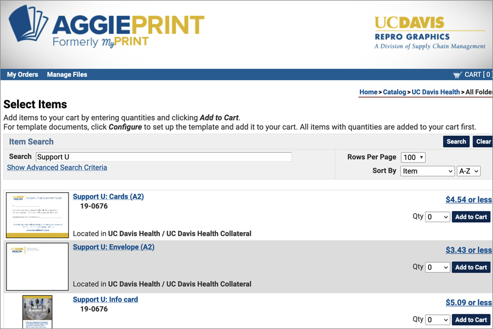Go to My Orders menu
This screenshot has height=329, width=493.
[22, 74]
